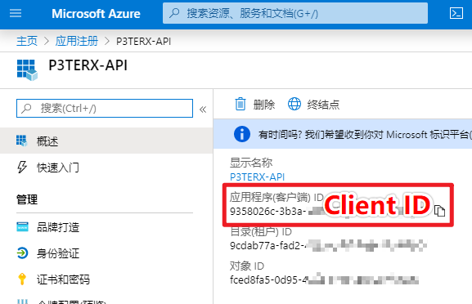Click the 身份验证 arrow icon
Screen dimensions: 472x304
point(22,253)
